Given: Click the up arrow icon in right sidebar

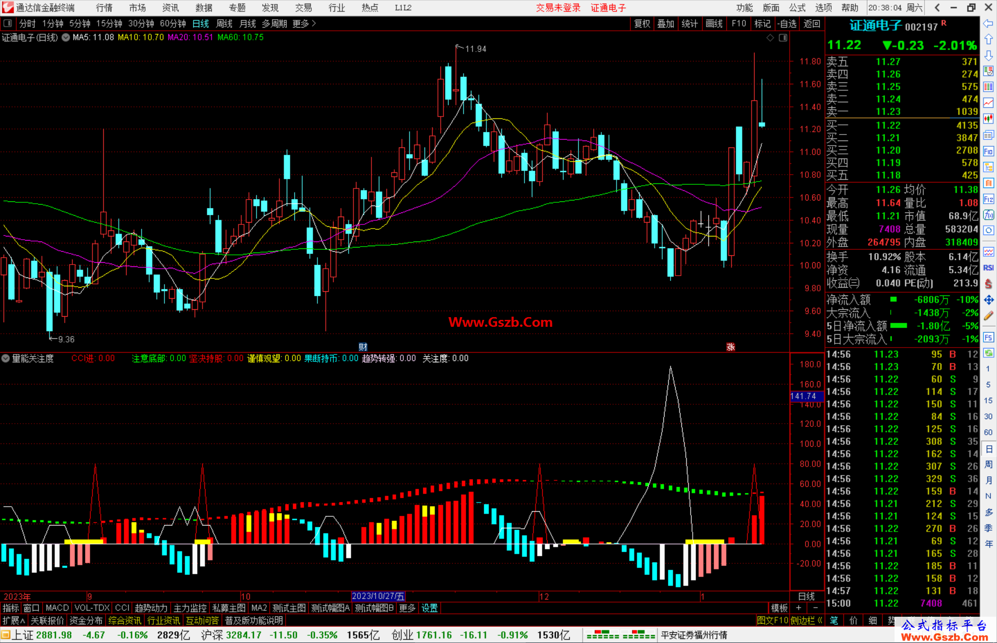Looking at the screenshot, I should click(988, 39).
